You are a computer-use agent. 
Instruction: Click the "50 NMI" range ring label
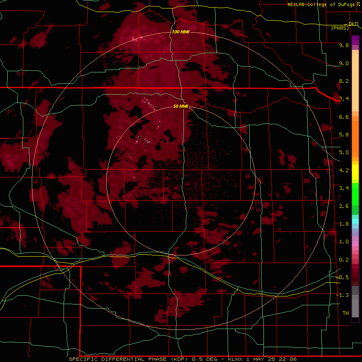coord(181,106)
